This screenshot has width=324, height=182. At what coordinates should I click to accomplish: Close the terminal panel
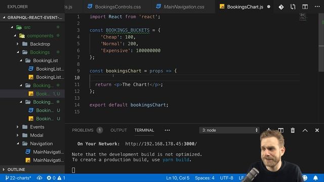click(x=317, y=130)
